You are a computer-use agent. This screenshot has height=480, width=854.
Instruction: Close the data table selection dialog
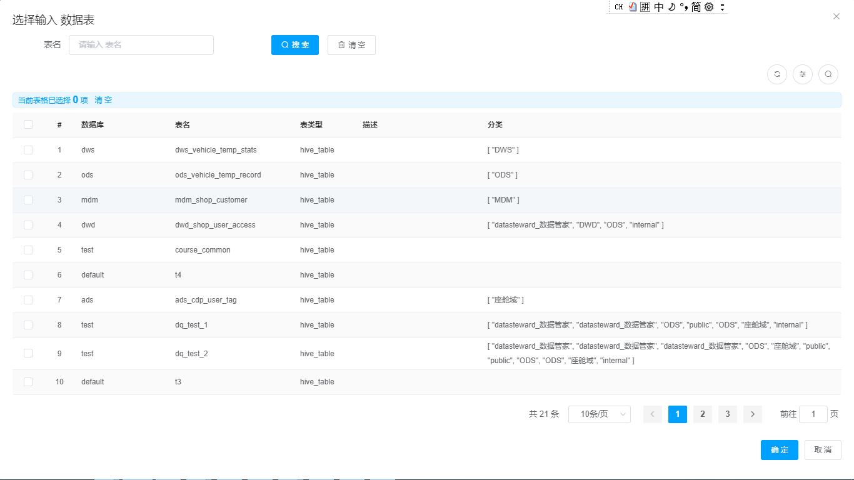(x=836, y=16)
